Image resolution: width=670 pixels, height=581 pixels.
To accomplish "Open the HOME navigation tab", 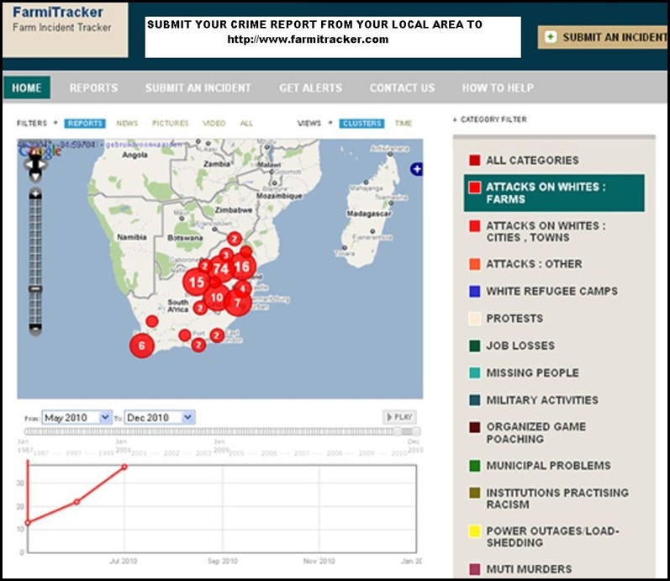I will point(27,87).
